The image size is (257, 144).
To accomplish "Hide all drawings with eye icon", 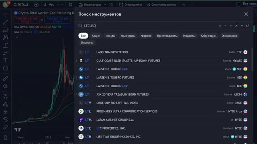I will (x=6, y=120).
